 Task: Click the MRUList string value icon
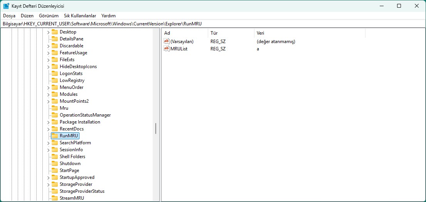tap(166, 49)
